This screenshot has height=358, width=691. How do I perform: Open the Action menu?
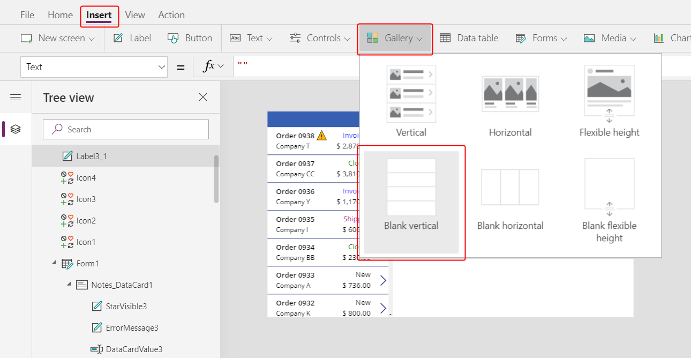[x=171, y=15]
